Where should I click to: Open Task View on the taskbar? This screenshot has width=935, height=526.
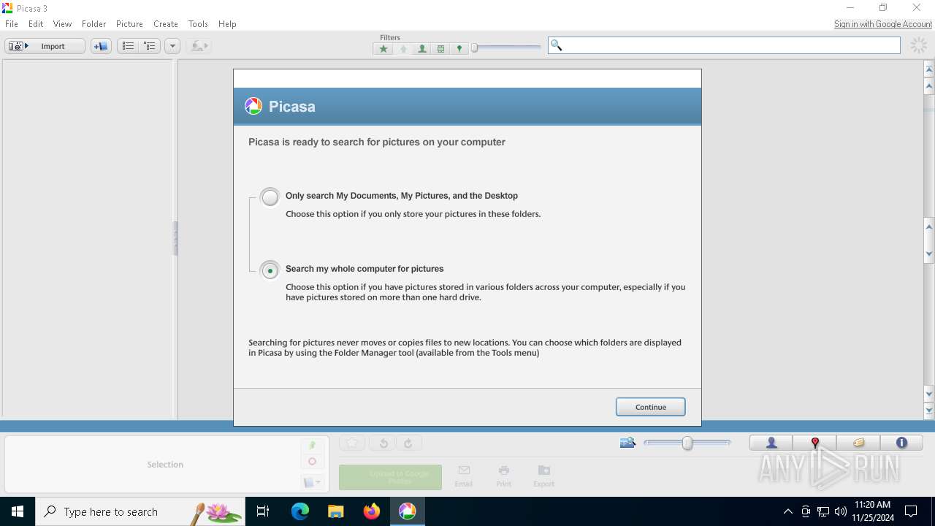click(263, 511)
